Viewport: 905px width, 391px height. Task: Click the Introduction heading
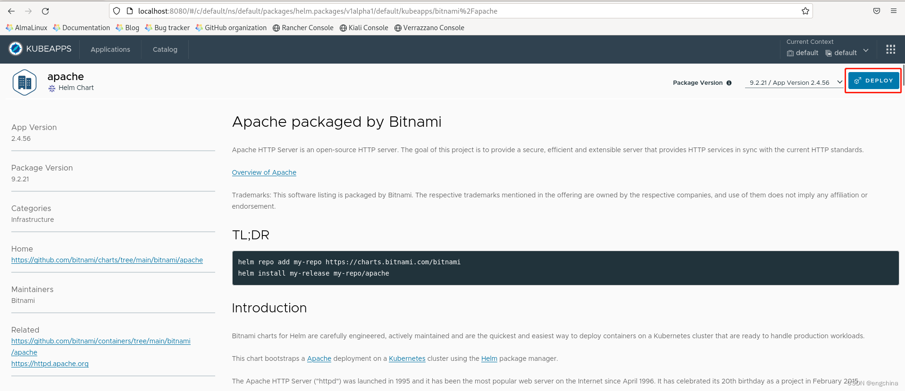[269, 308]
